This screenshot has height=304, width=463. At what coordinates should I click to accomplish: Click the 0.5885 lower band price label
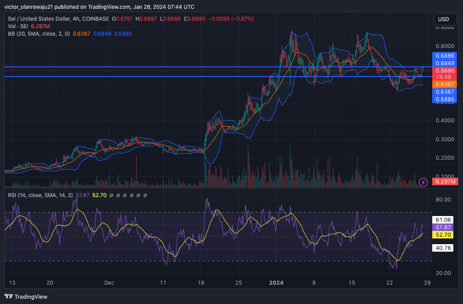445,99
